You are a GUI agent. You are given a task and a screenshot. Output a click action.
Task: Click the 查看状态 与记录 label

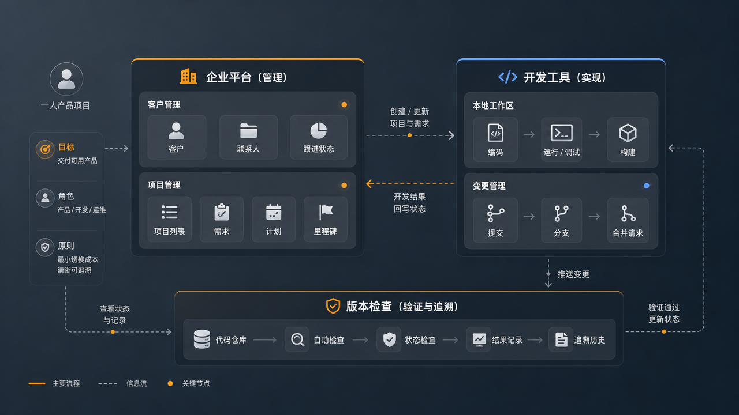point(114,315)
